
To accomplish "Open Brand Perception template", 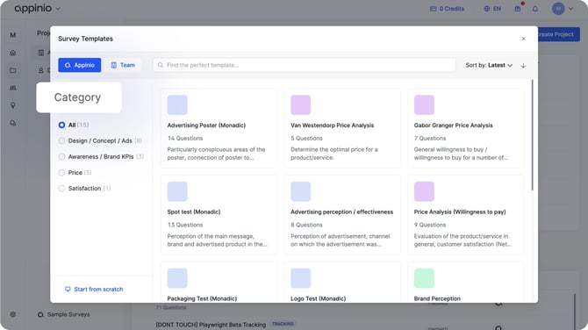I will (x=466, y=283).
